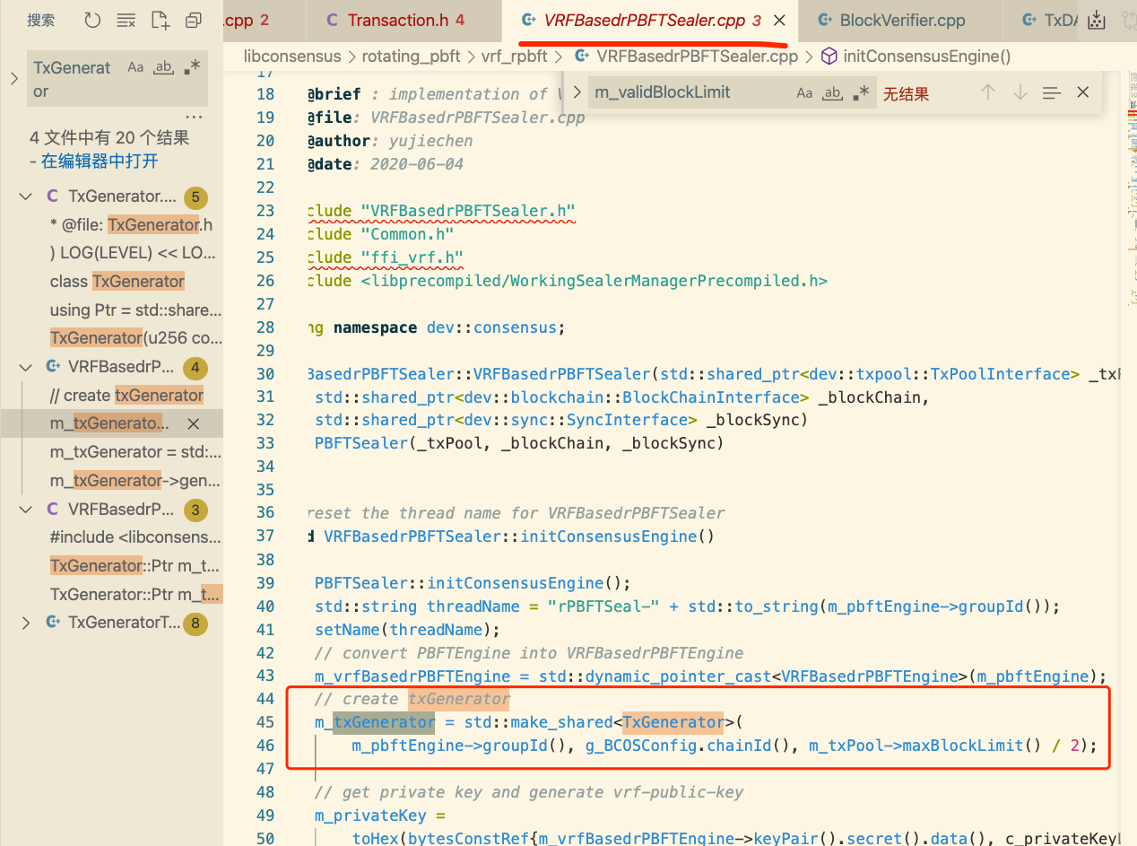Collapse first VRFBasedrP... group with 4 results
The width and height of the screenshot is (1137, 846).
click(26, 367)
